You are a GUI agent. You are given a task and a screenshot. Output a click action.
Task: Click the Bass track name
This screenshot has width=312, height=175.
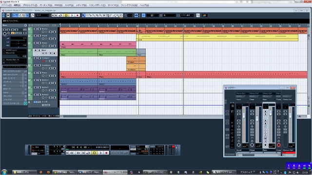[x=44, y=51]
